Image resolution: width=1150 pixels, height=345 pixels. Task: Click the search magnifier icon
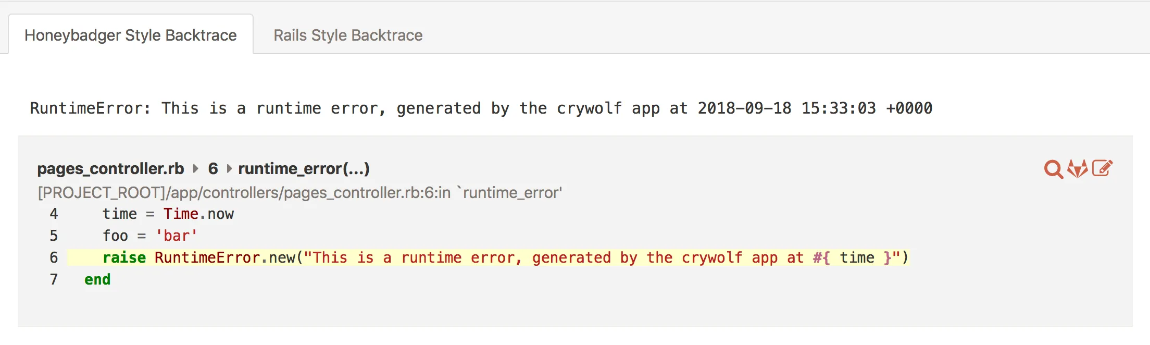pyautogui.click(x=1053, y=168)
